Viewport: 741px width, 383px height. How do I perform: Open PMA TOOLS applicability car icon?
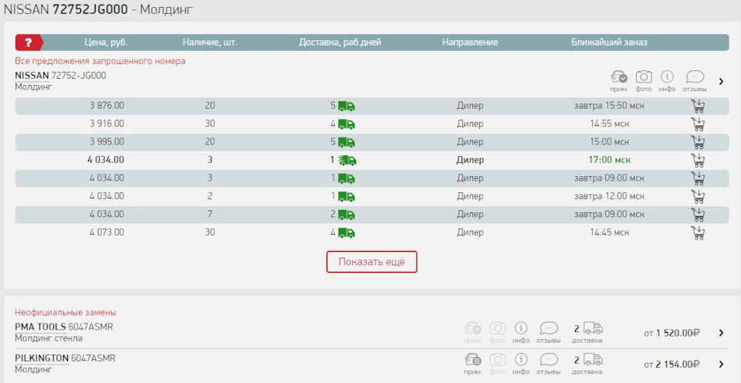click(x=473, y=328)
